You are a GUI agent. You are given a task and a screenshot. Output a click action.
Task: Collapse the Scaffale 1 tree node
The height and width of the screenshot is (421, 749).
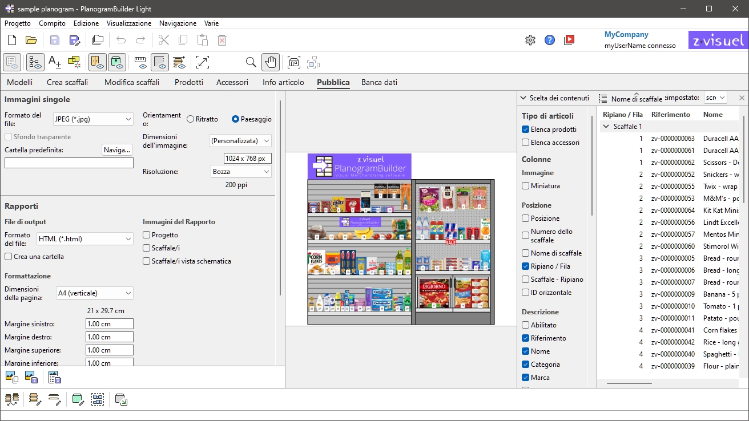click(606, 127)
